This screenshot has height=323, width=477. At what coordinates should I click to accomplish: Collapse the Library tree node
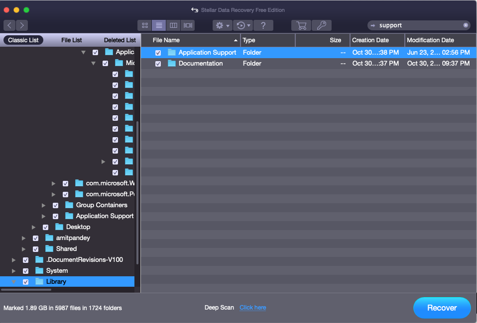point(13,282)
